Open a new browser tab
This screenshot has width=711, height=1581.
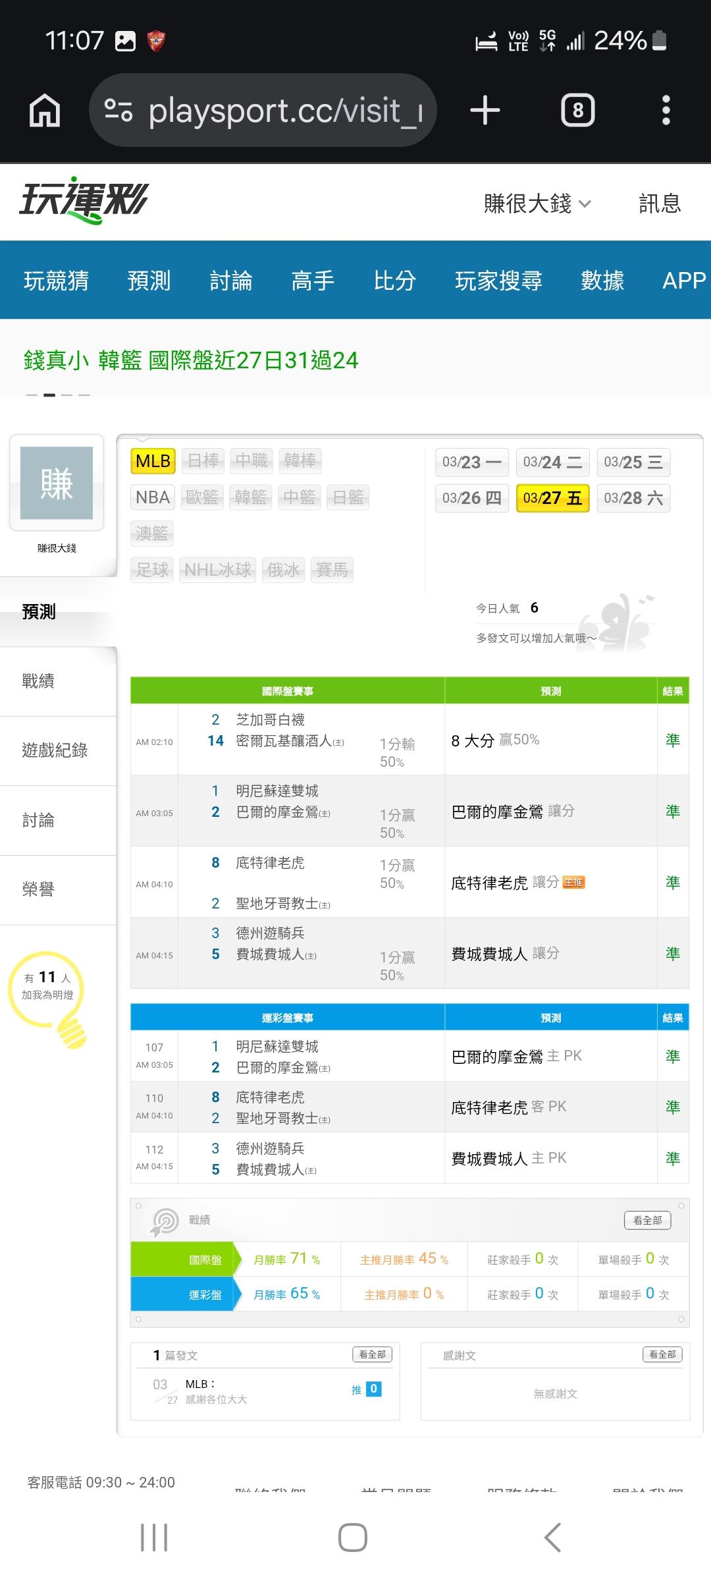point(485,110)
